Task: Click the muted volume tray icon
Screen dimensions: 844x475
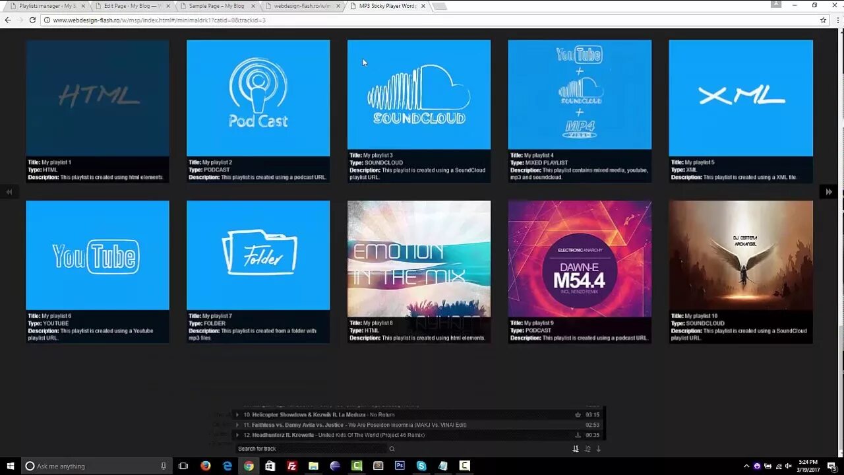Action: tap(789, 466)
